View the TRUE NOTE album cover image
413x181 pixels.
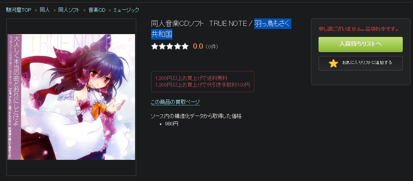(x=71, y=97)
